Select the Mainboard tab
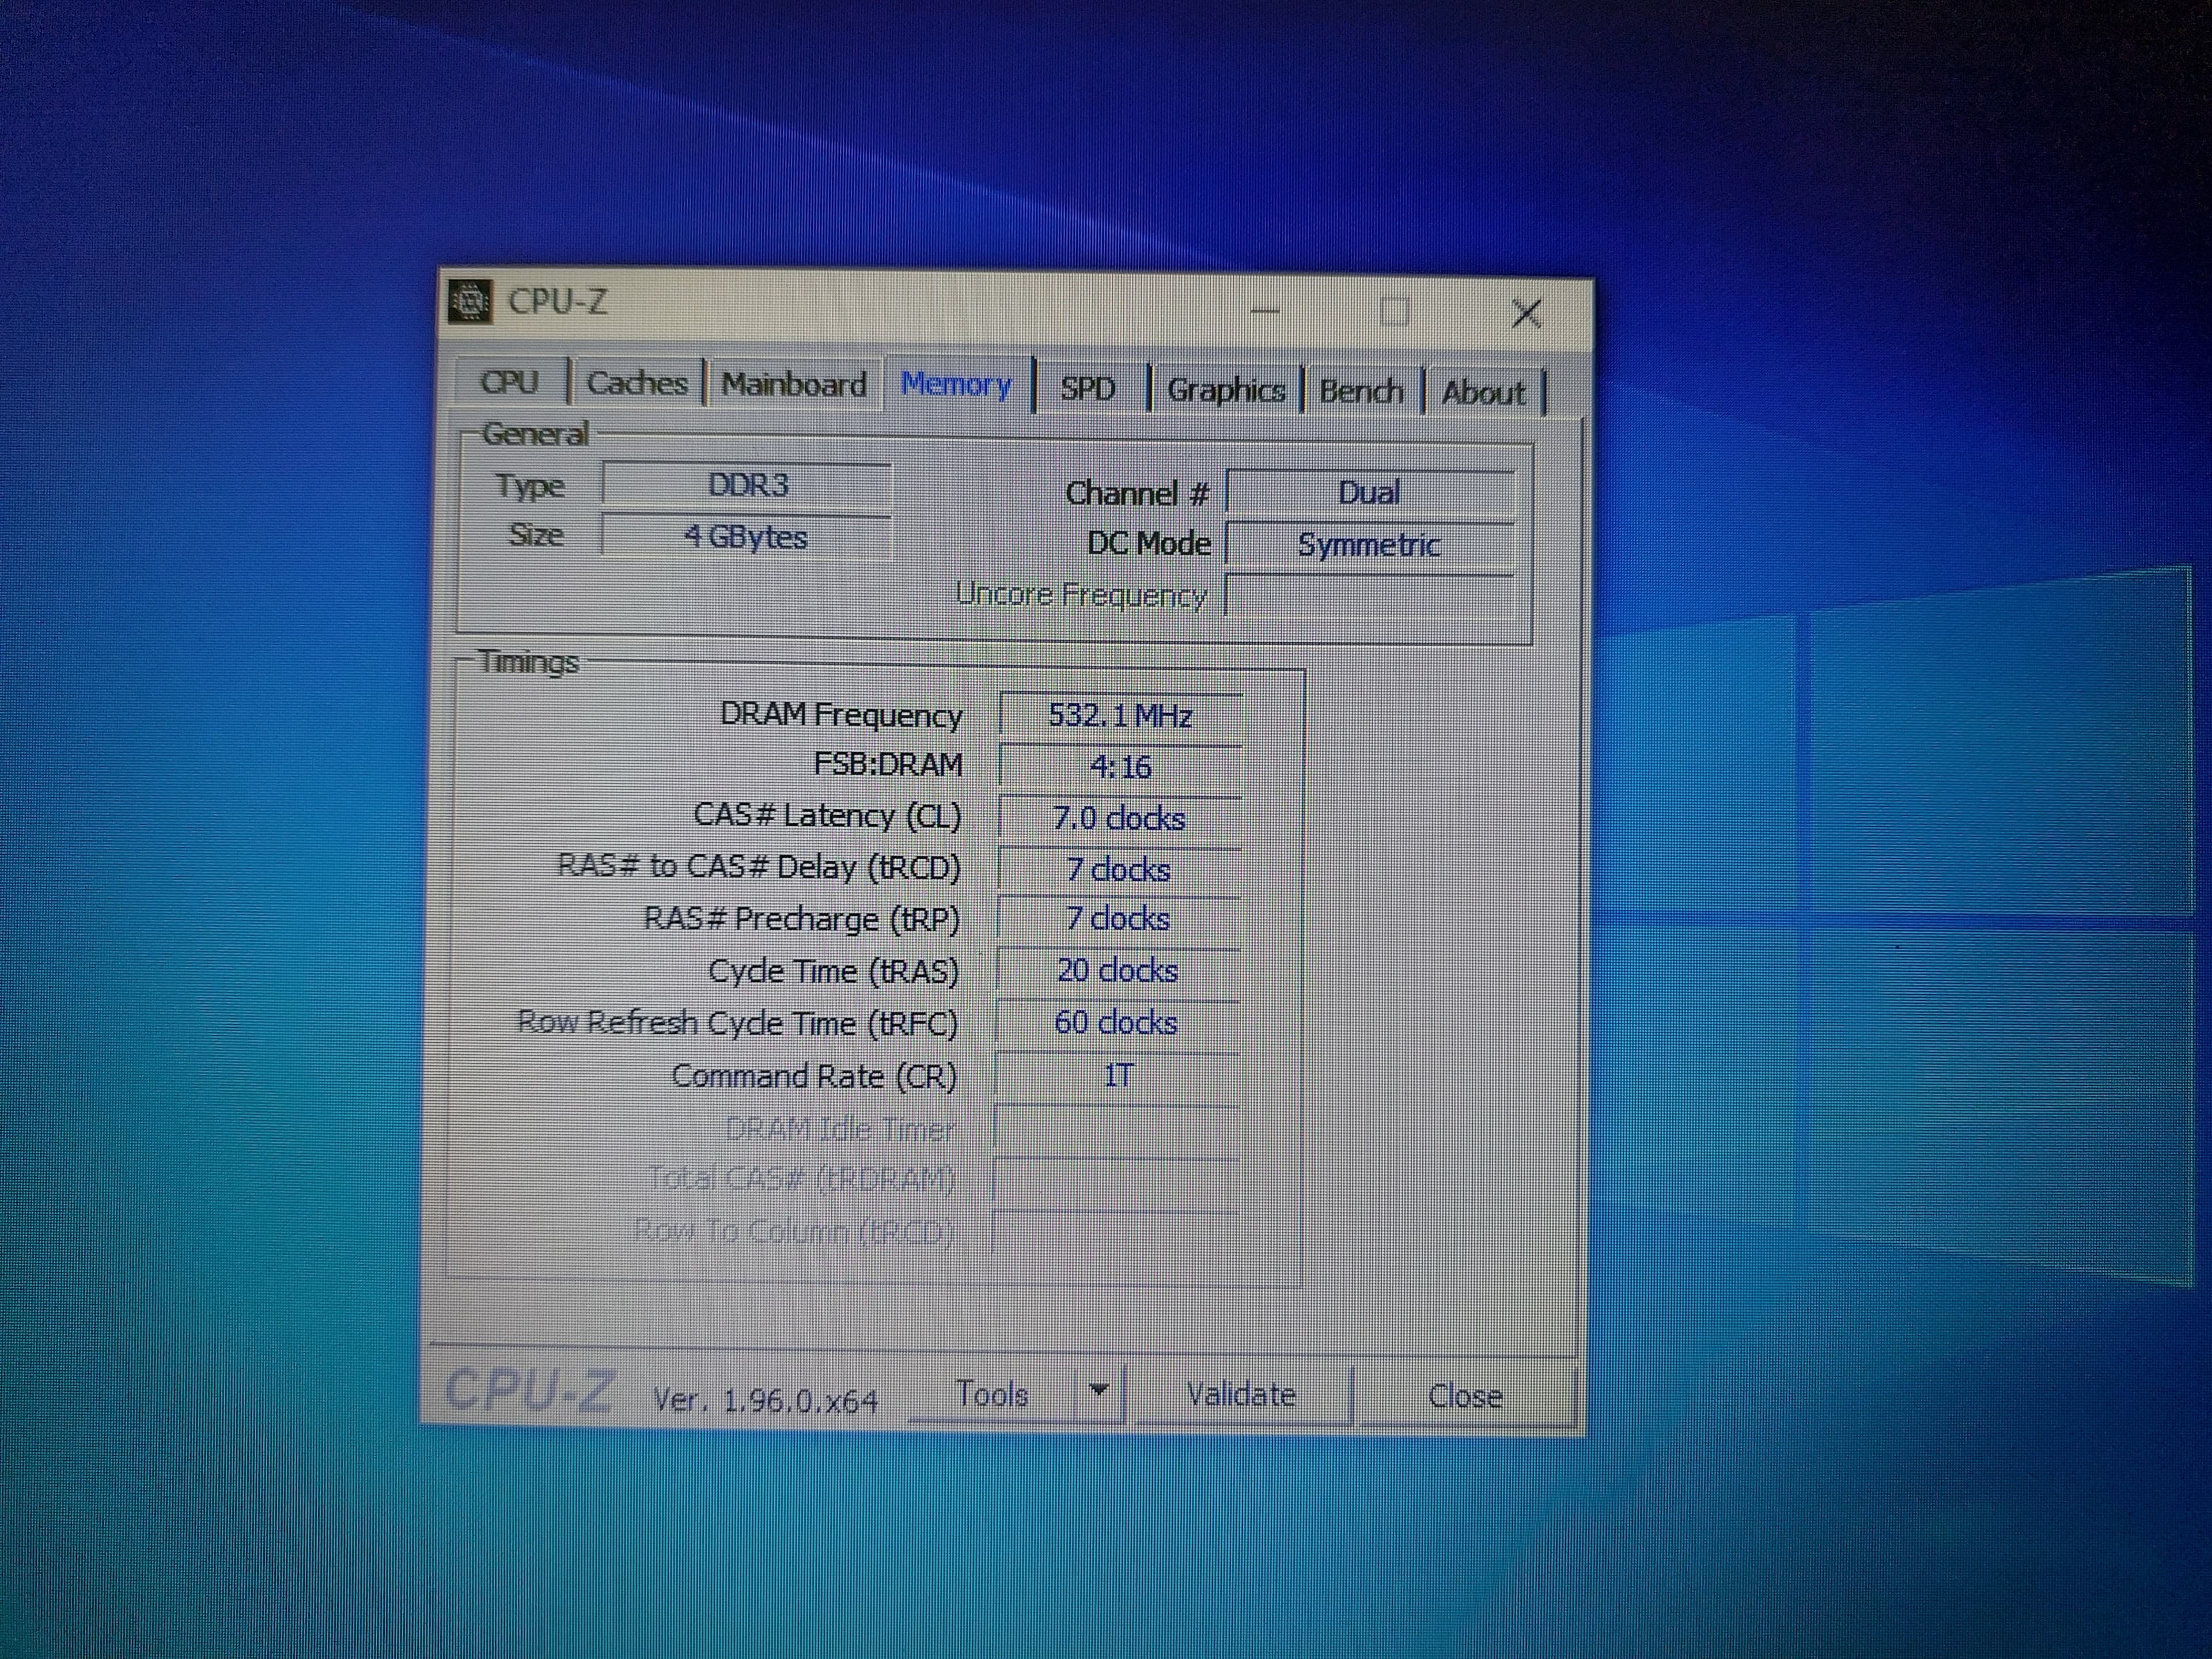Image resolution: width=2212 pixels, height=1659 pixels. (794, 385)
